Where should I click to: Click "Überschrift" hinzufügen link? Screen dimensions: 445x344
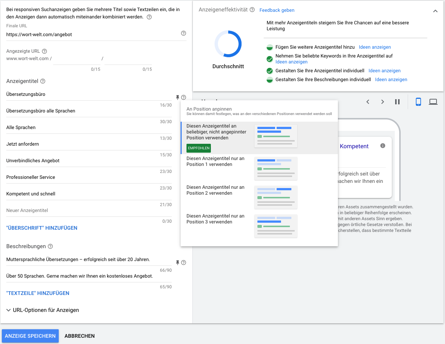tap(42, 228)
